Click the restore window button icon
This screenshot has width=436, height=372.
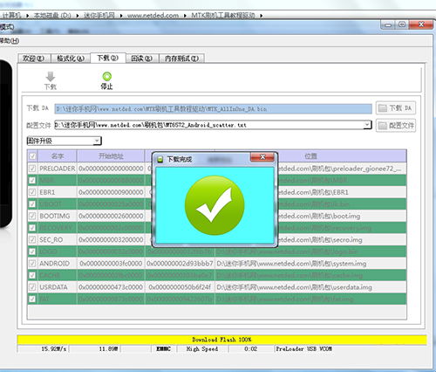(x=402, y=24)
